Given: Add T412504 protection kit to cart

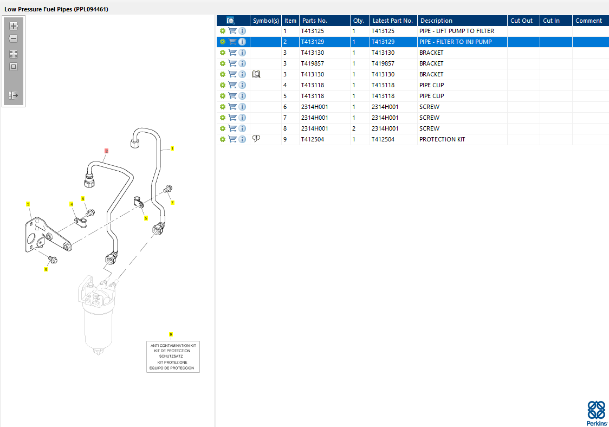Looking at the screenshot, I should click(x=232, y=139).
